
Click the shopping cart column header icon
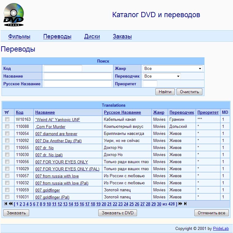(7, 112)
